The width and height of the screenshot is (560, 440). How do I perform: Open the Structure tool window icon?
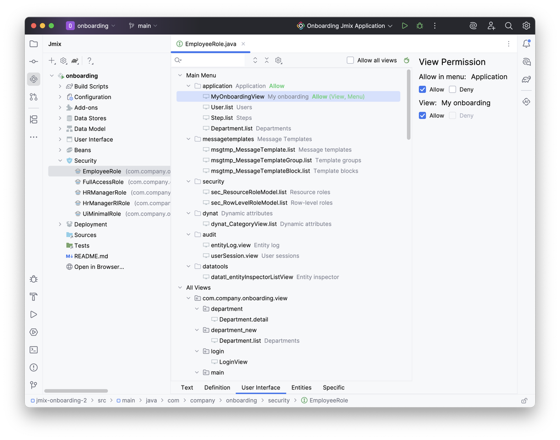34,119
